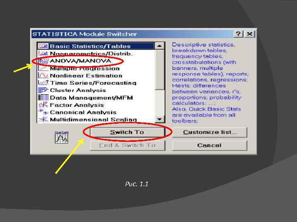Click the scrollbar track below the thumb
This screenshot has width=297, height=222.
click(x=160, y=102)
